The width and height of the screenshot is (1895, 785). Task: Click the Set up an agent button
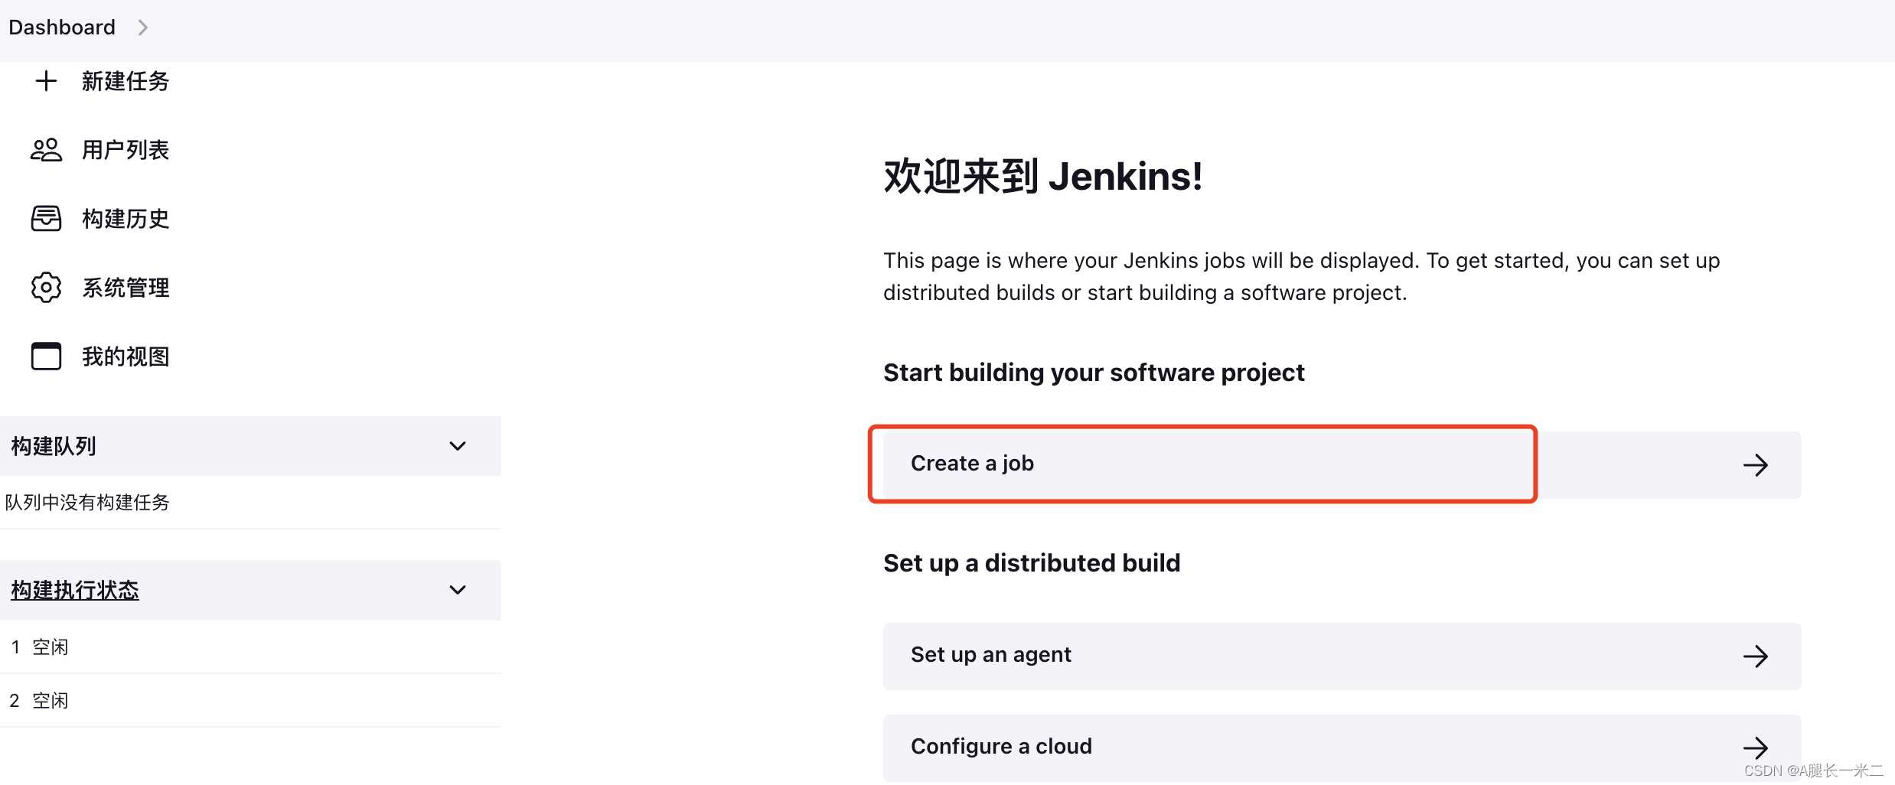tap(1342, 656)
